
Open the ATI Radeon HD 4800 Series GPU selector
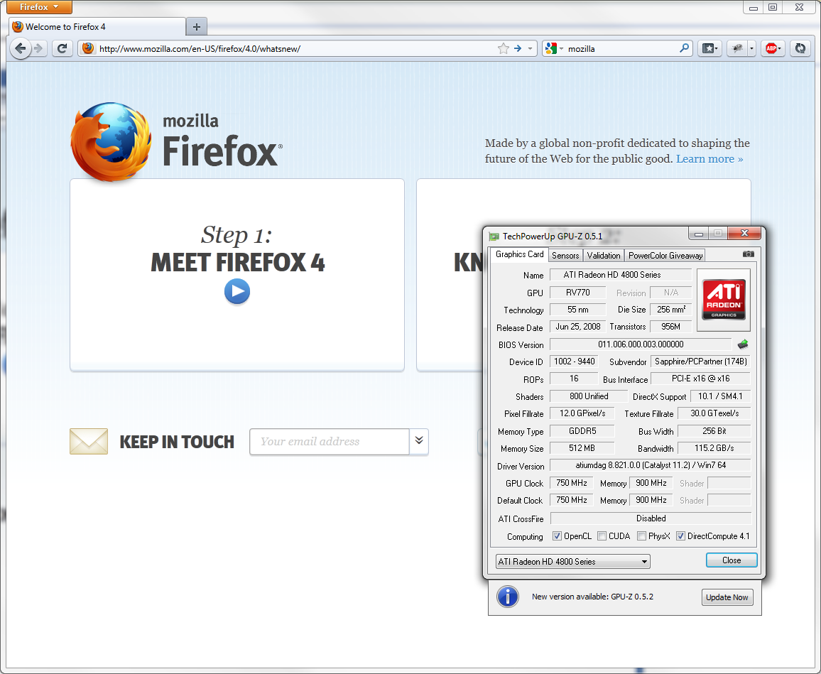point(573,561)
